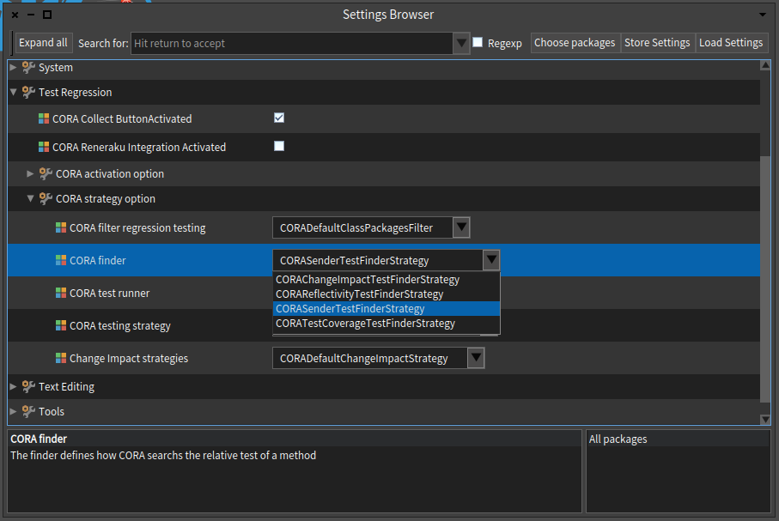Image resolution: width=779 pixels, height=521 pixels.
Task: Click the Tools group wrench icon
Action: pyautogui.click(x=28, y=411)
